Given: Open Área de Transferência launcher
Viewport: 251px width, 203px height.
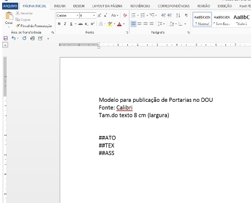Looking at the screenshot, I should (53, 33).
